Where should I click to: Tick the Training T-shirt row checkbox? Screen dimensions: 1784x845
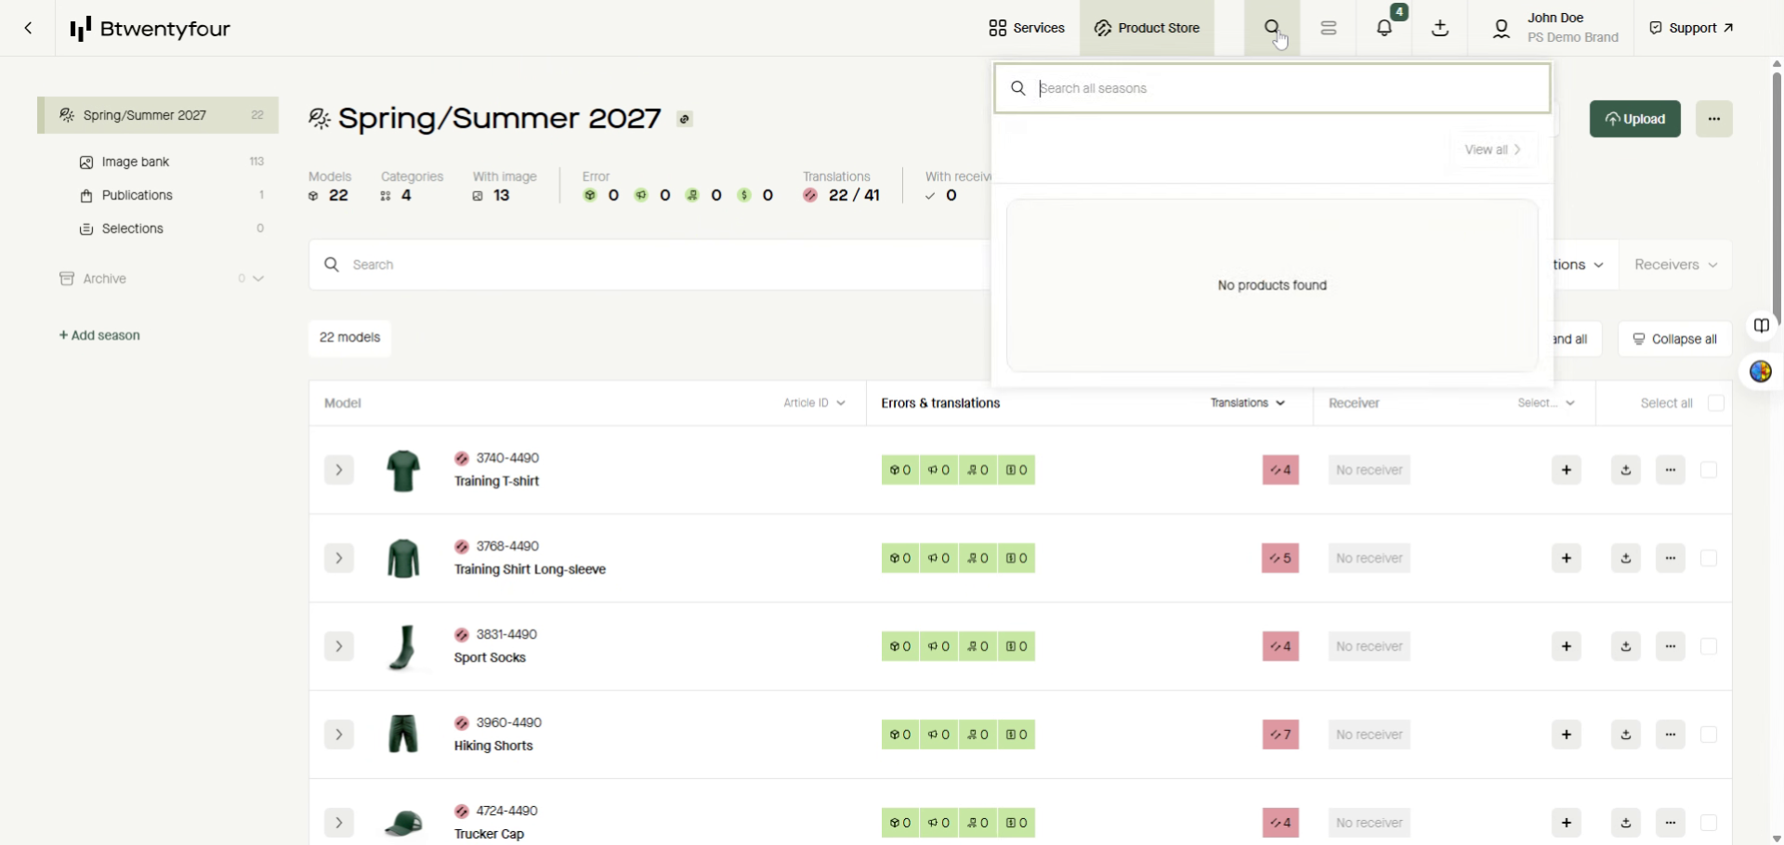[x=1709, y=470]
